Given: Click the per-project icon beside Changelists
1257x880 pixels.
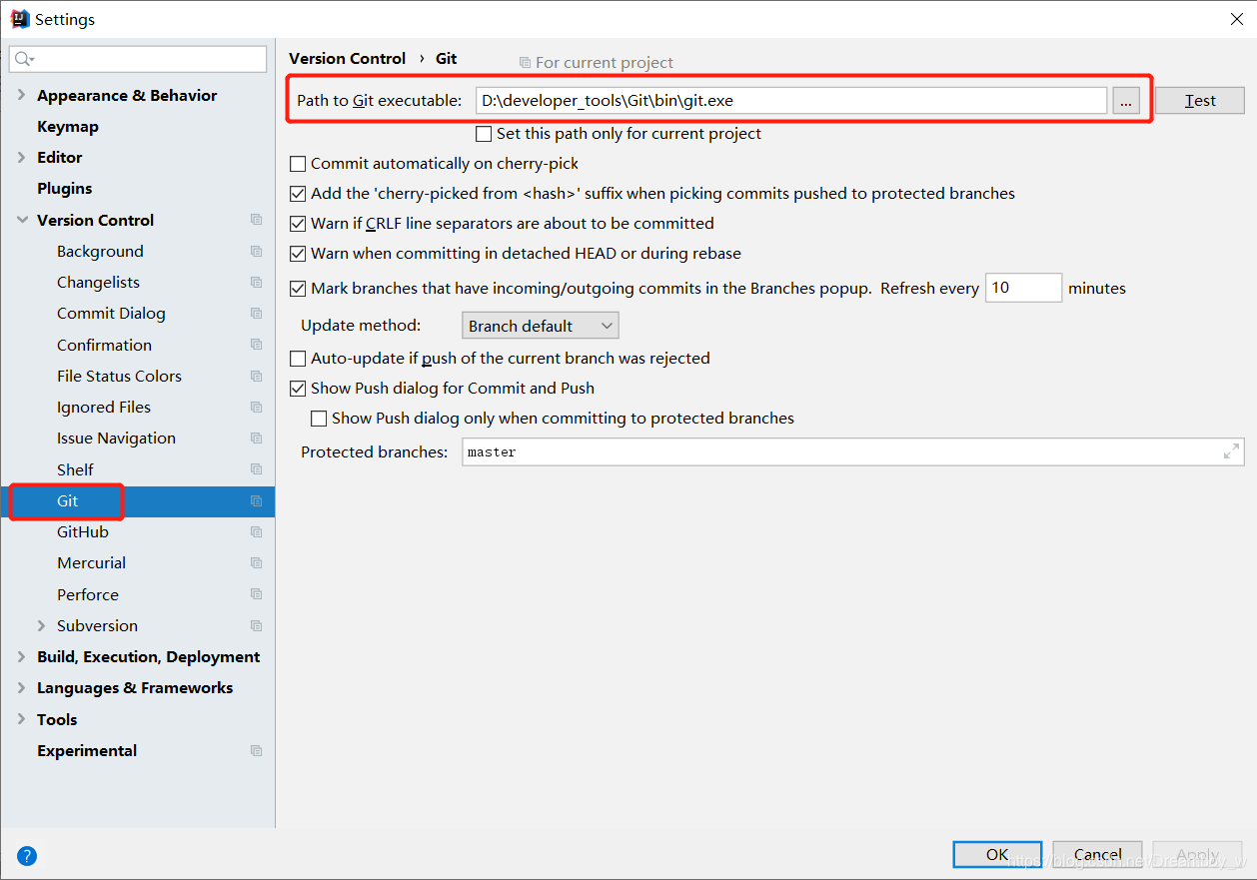Looking at the screenshot, I should coord(257,282).
